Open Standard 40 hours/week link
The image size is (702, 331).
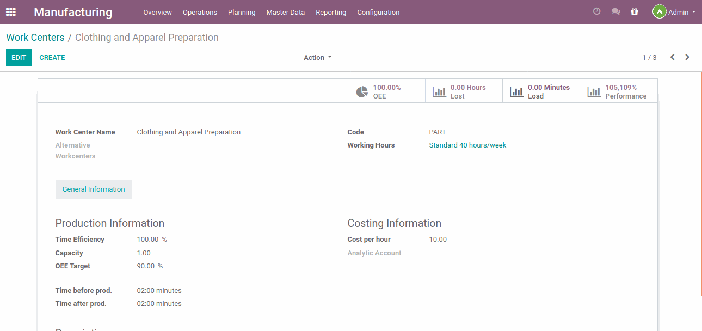pos(467,145)
